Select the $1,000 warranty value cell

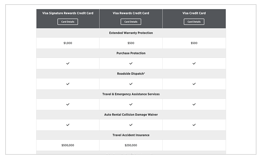pyautogui.click(x=68, y=43)
